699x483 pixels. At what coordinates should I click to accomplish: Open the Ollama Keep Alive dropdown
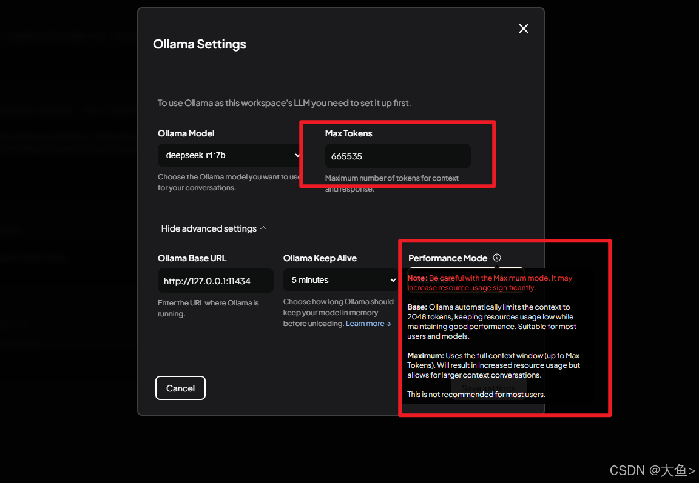[x=340, y=280]
